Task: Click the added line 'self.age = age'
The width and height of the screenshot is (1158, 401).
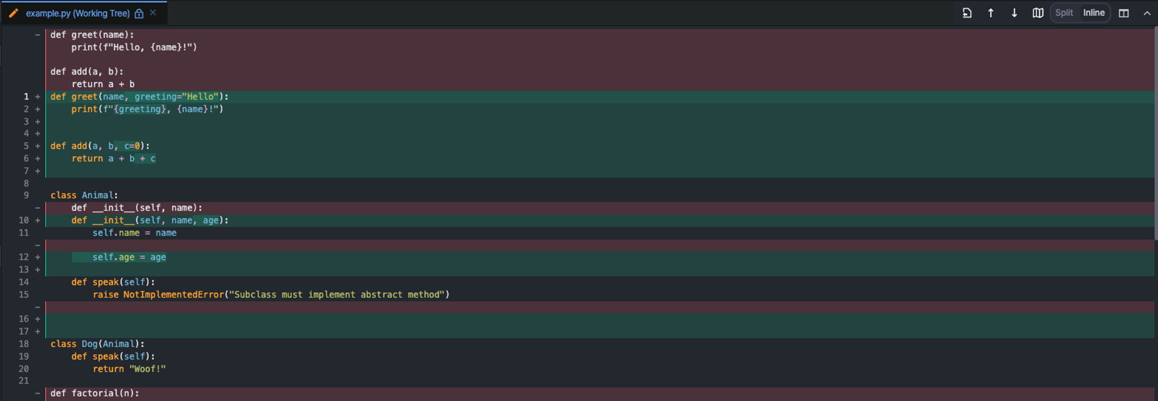Action: point(129,257)
